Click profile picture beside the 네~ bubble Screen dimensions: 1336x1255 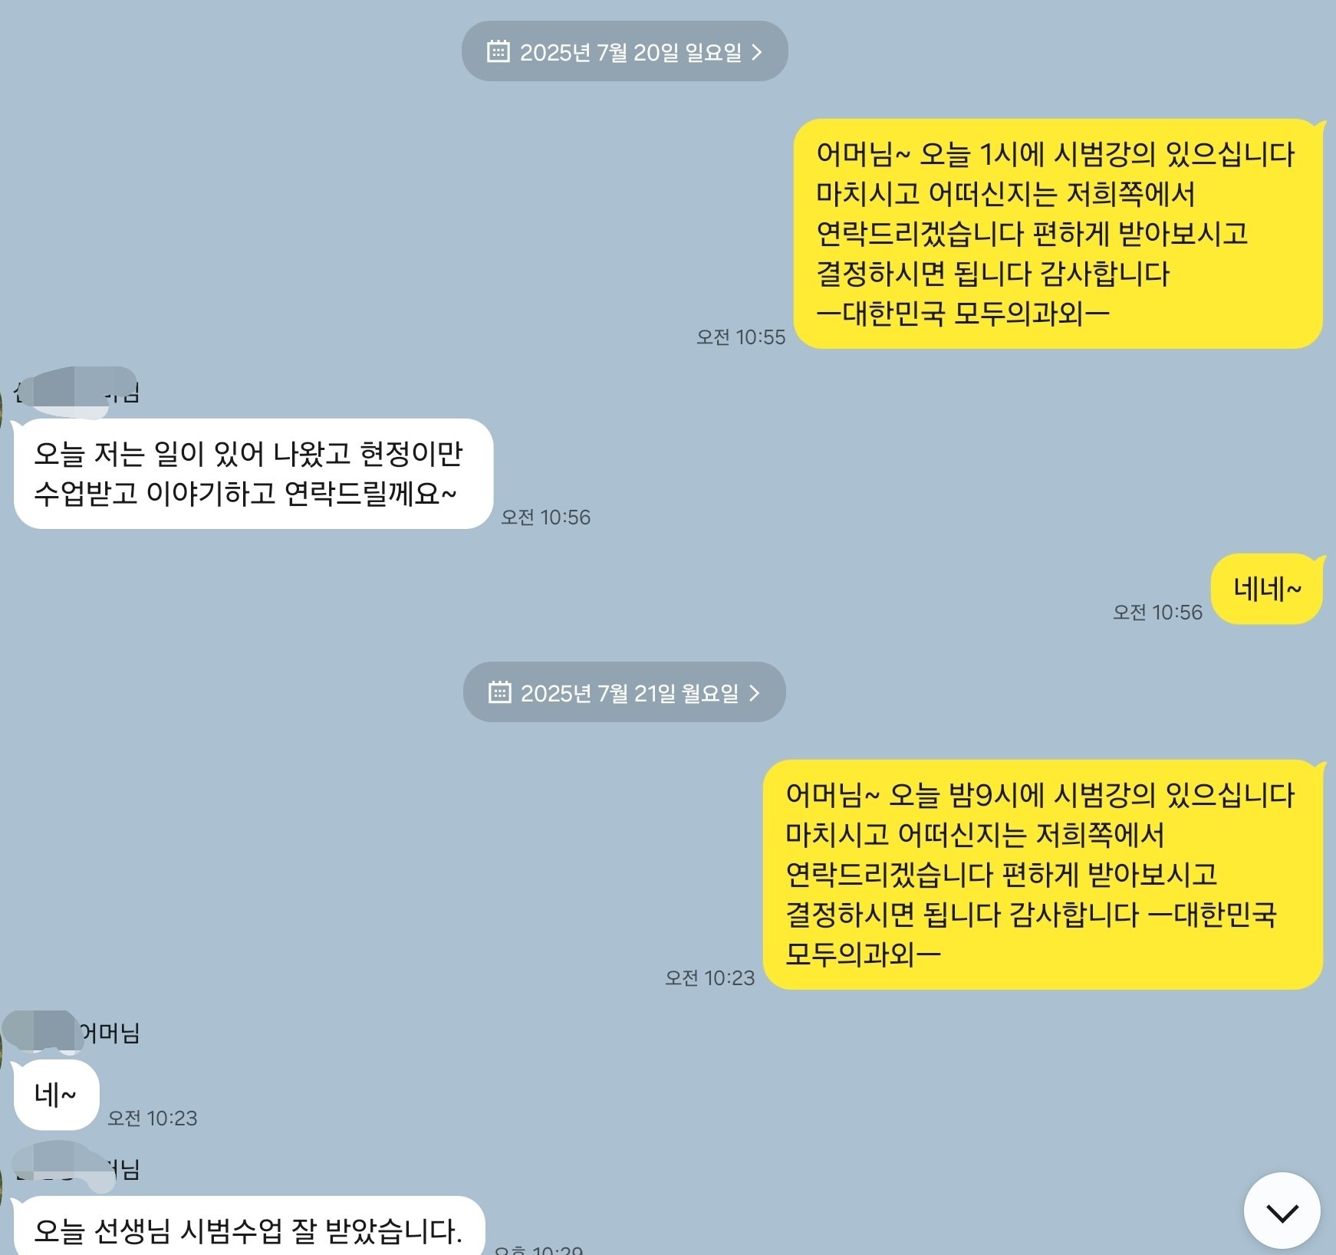tap(2, 1046)
